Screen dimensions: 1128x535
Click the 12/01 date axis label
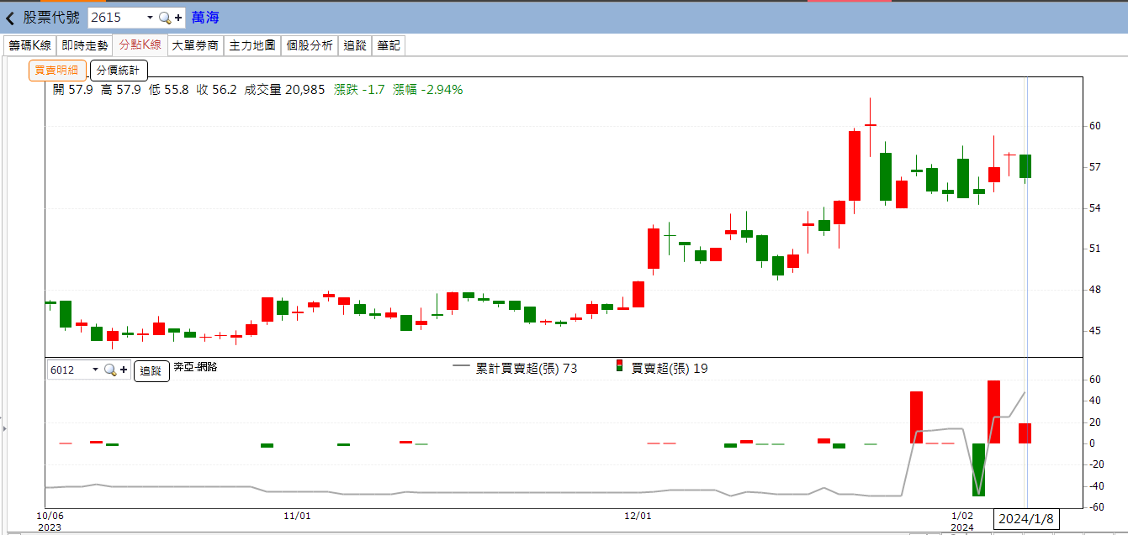[638, 516]
